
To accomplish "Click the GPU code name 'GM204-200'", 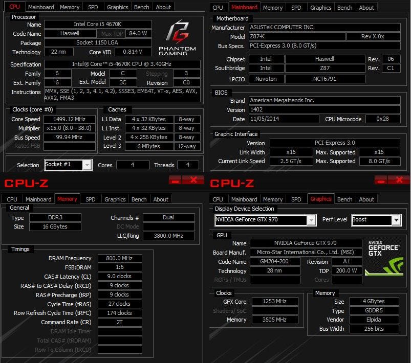I will pos(275,261).
